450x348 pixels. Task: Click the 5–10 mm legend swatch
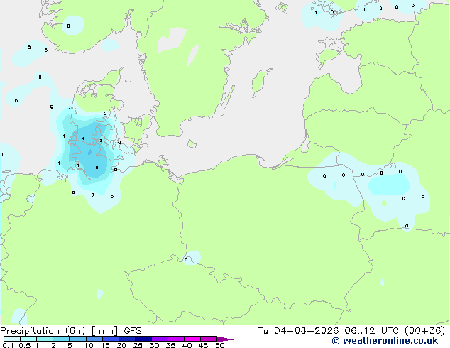77,339
